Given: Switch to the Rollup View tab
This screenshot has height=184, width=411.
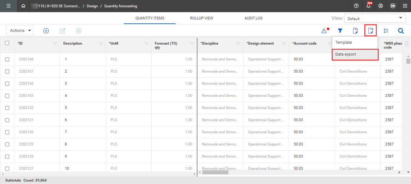Looking at the screenshot, I should tap(202, 18).
